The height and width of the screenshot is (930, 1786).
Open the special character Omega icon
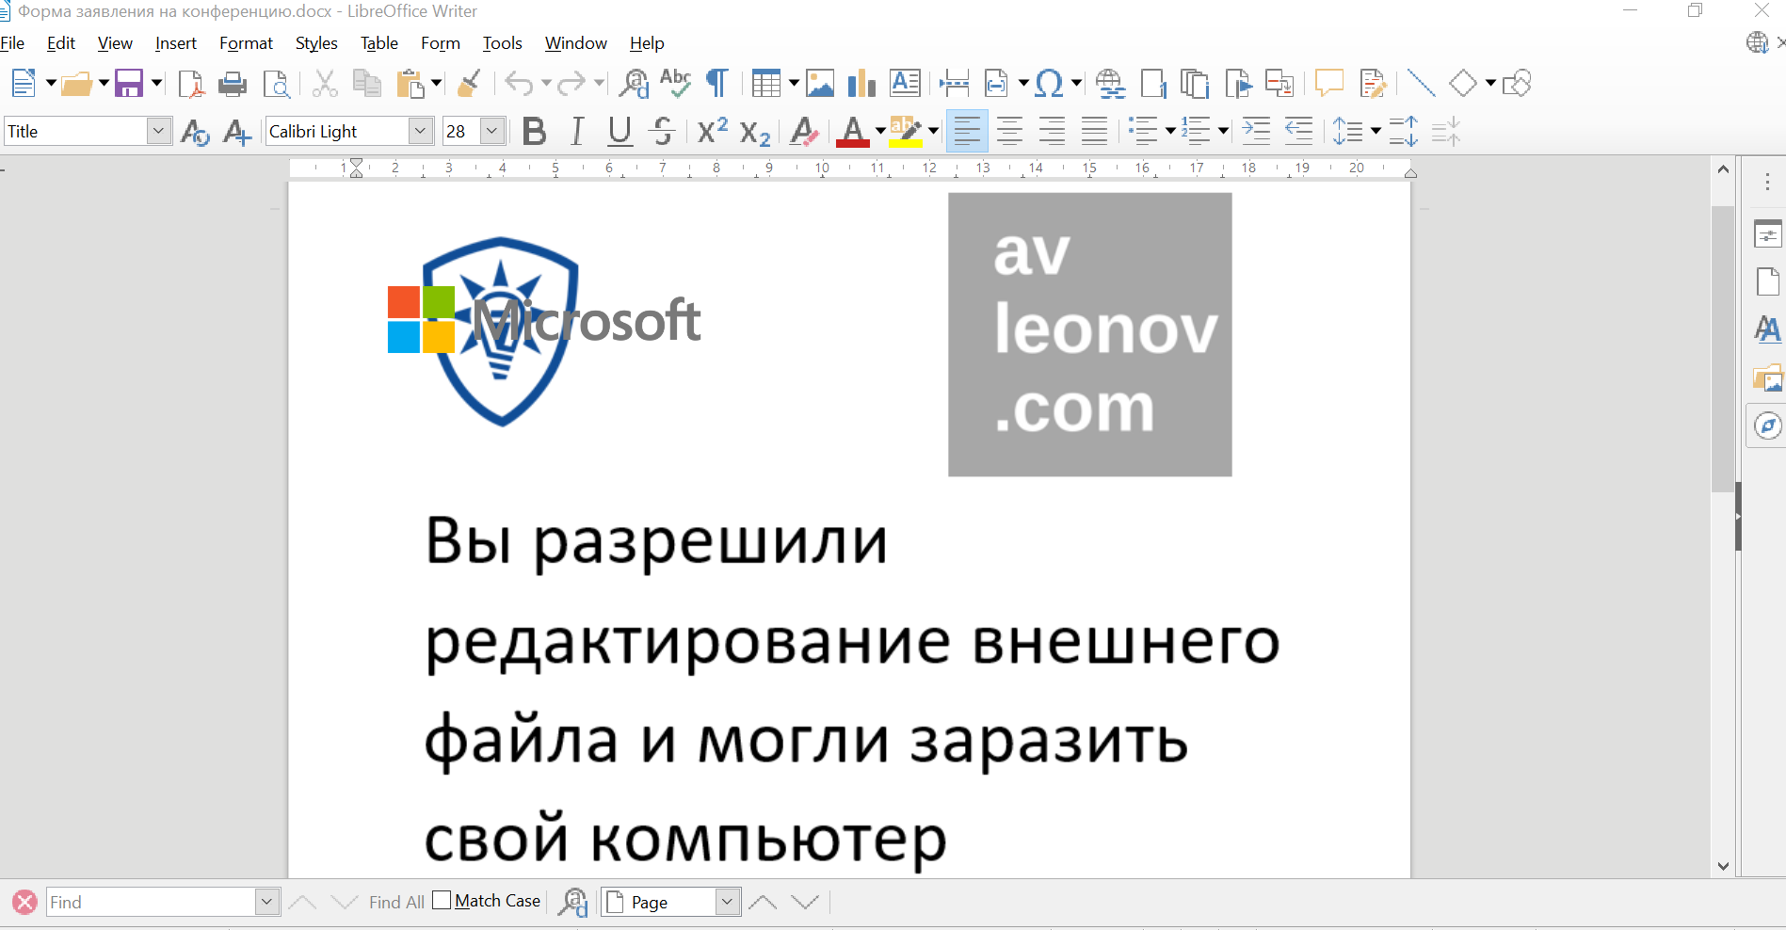[1049, 84]
